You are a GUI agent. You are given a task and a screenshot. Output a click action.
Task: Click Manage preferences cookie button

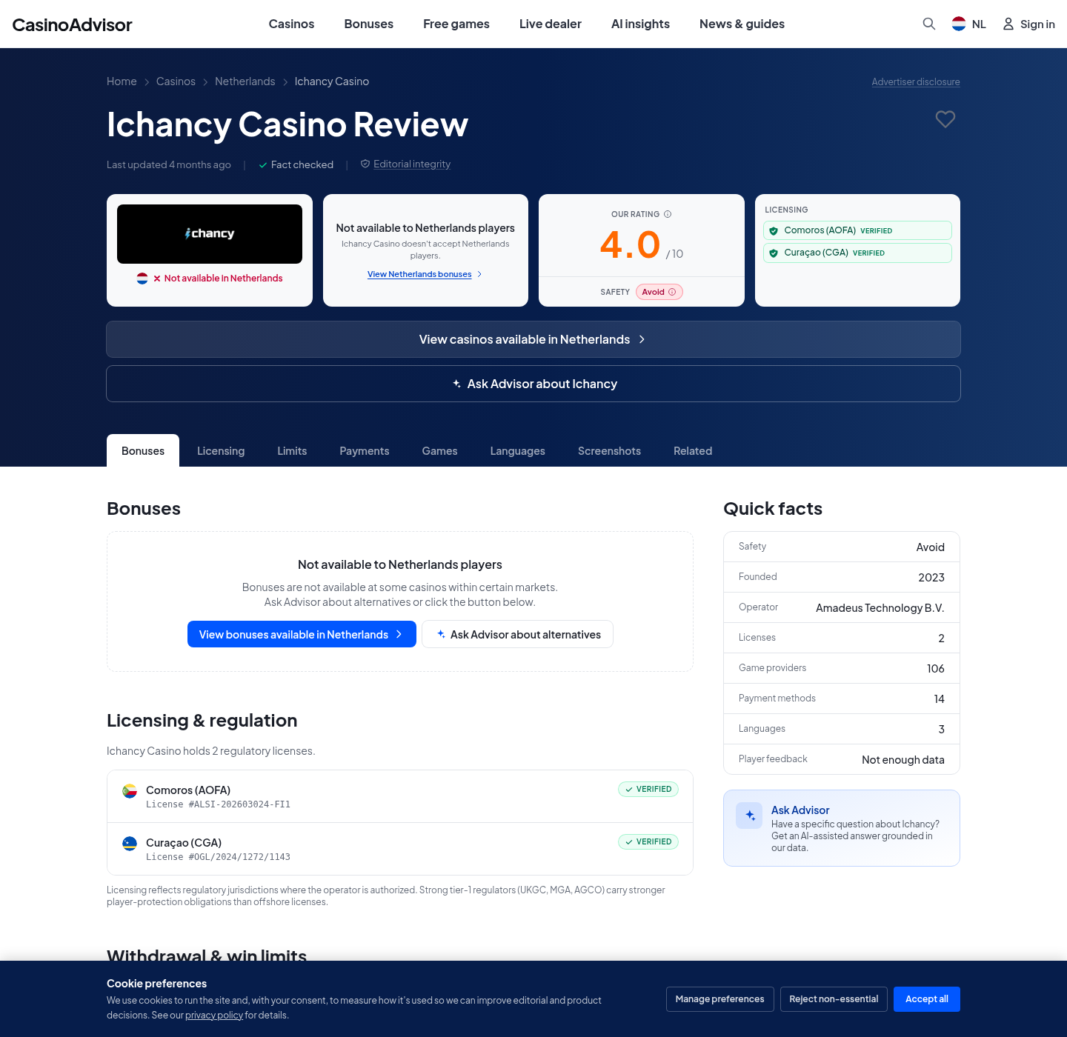[x=719, y=999]
